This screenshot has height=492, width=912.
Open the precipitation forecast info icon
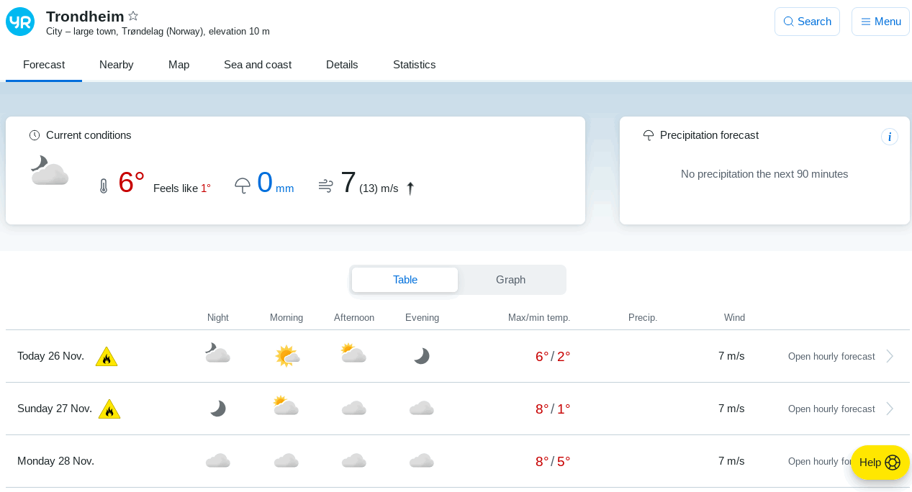tap(889, 137)
